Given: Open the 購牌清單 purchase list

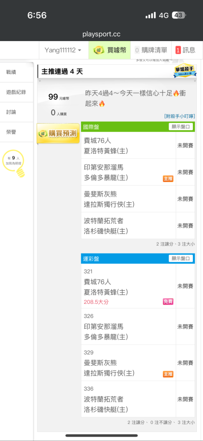Looking at the screenshot, I should pos(151,50).
